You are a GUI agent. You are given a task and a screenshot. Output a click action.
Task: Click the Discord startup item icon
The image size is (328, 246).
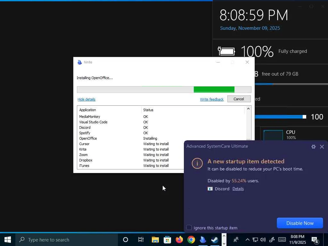point(210,189)
